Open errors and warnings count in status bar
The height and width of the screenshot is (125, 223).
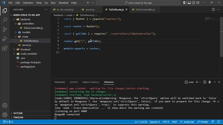(x=8, y=122)
